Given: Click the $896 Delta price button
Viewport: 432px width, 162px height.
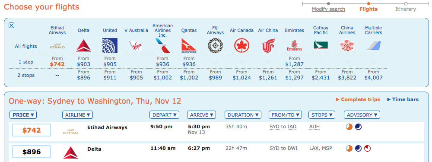Looking at the screenshot, I should [x=32, y=152].
